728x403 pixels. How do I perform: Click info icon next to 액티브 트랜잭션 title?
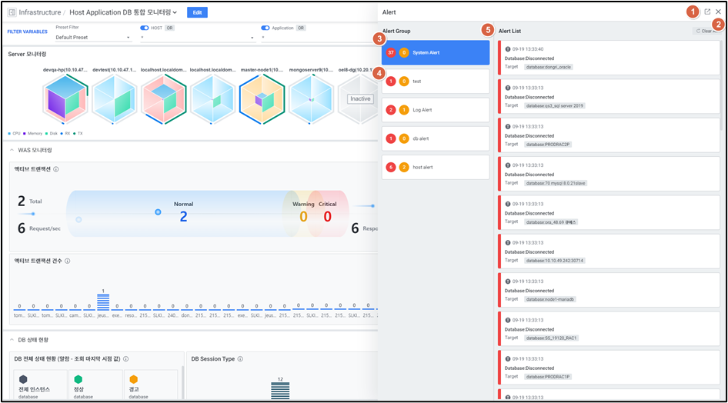56,168
